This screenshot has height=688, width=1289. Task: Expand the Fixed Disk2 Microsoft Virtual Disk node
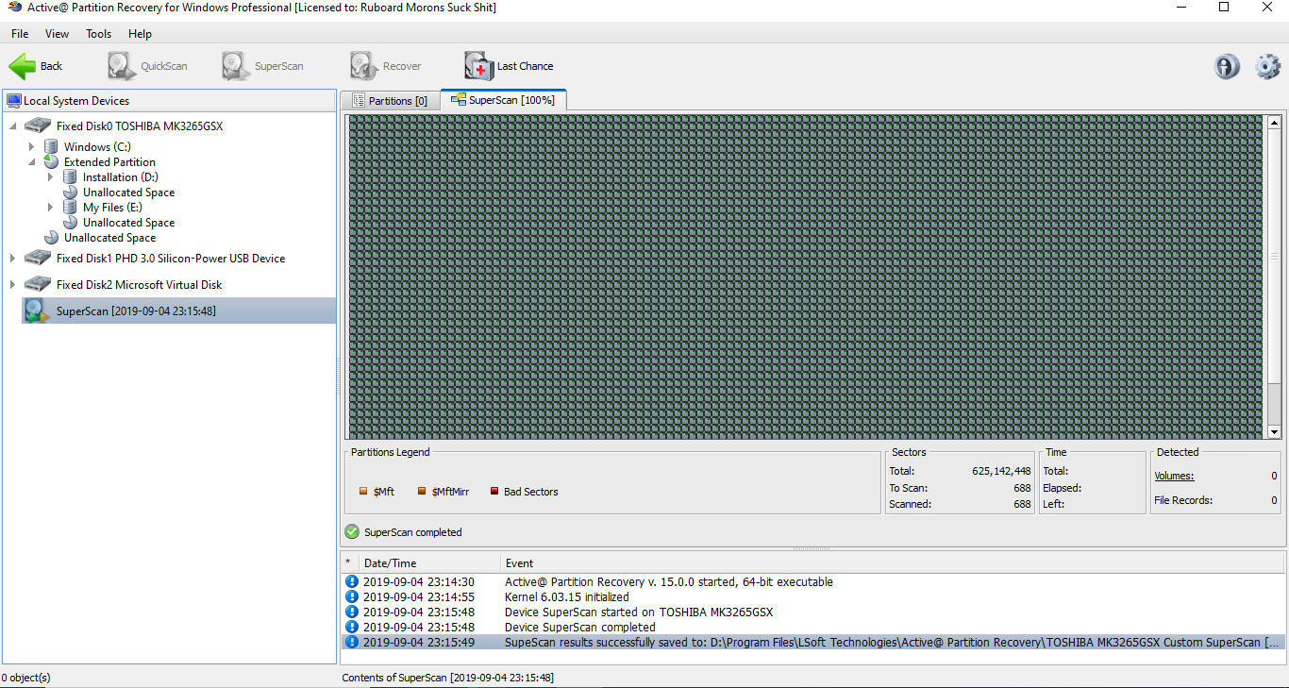(13, 284)
